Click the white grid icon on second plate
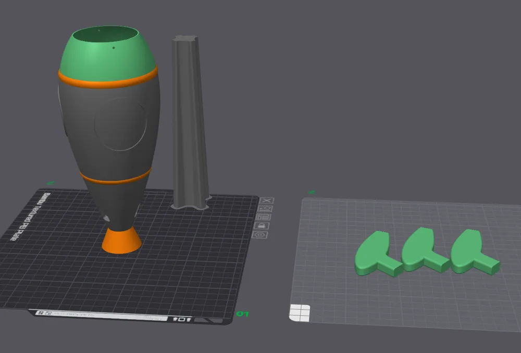The height and width of the screenshot is (353, 521). tap(300, 313)
